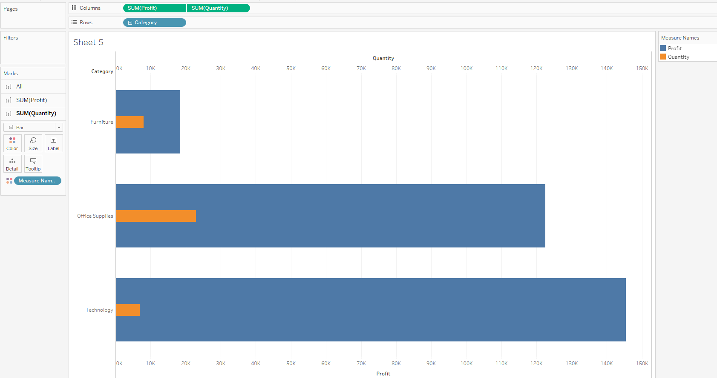717x378 pixels.
Task: Select SUM(Quantity) pill on Columns shelf
Action: [x=219, y=8]
